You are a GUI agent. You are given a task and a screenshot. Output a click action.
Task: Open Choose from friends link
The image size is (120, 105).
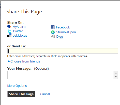(x=25, y=61)
